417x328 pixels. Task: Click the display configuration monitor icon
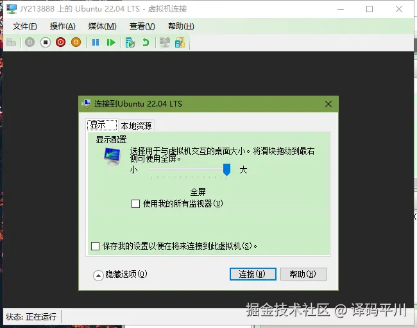click(112, 157)
